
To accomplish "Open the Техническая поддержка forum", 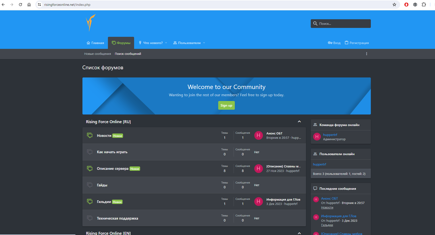I will pyautogui.click(x=118, y=218).
